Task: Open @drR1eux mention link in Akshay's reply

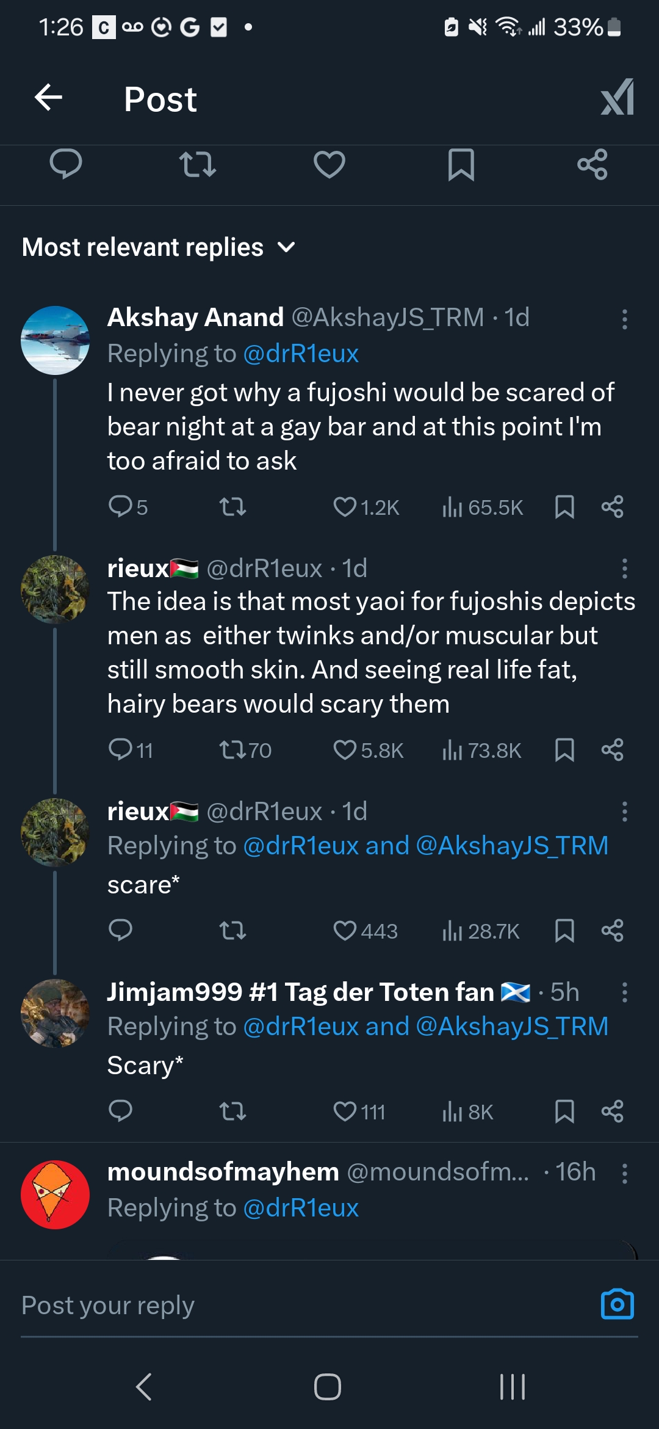Action: click(301, 354)
